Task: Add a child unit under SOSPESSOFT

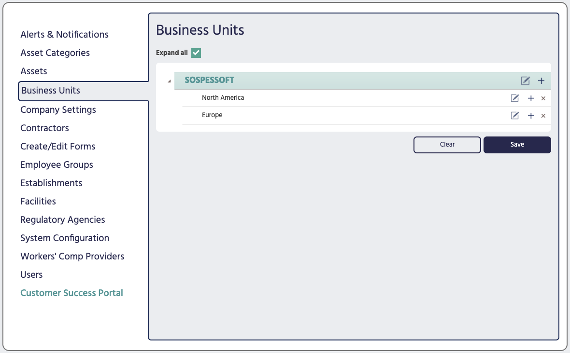Action: [541, 81]
